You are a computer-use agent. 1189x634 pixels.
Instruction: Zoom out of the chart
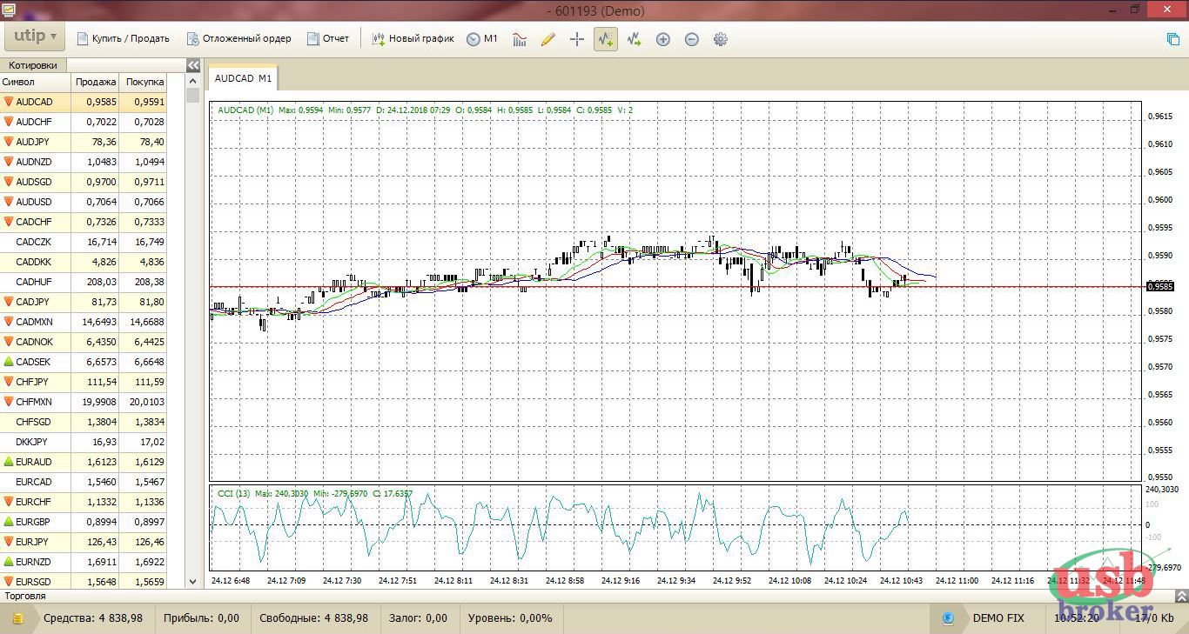click(x=691, y=39)
